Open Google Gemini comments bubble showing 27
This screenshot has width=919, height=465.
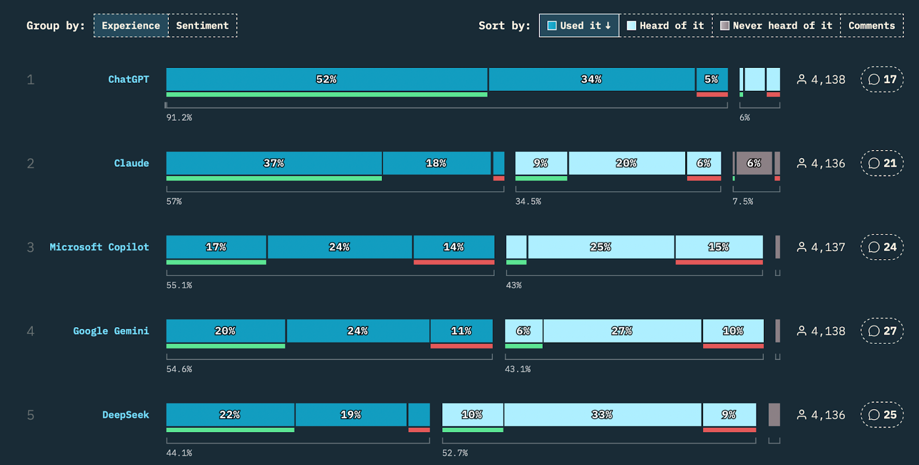coord(882,331)
